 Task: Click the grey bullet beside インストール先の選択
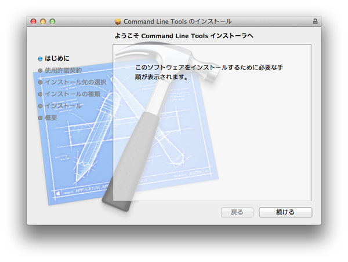point(40,83)
